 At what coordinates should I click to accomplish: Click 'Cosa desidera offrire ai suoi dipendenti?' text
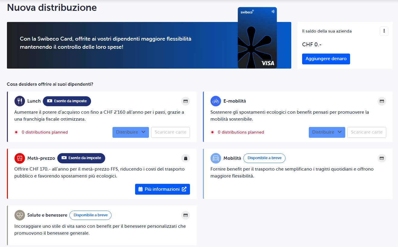click(x=50, y=84)
